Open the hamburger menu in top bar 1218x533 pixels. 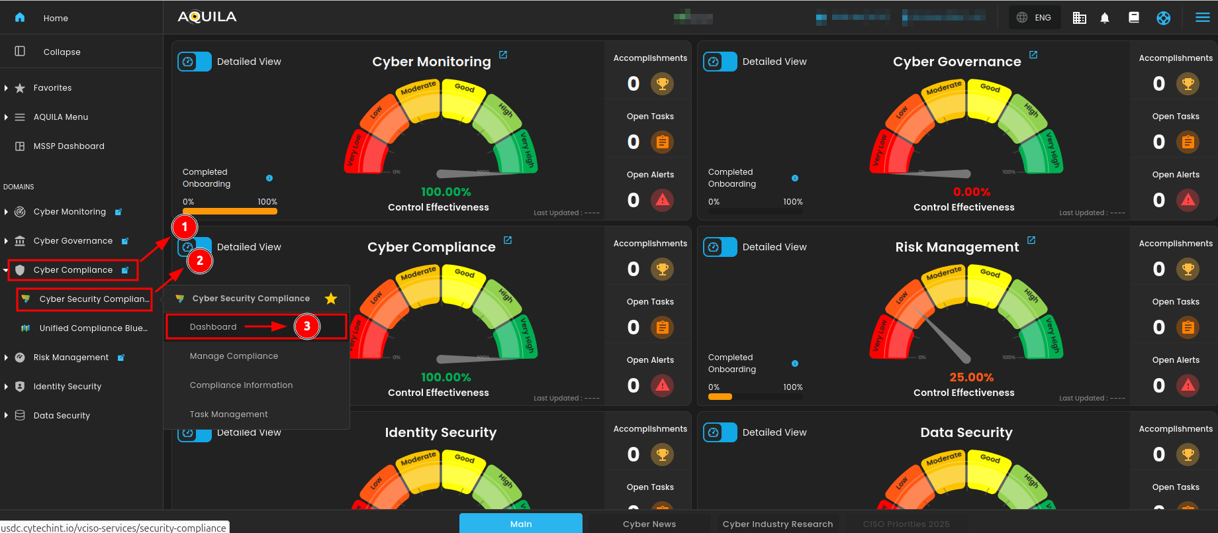[1202, 18]
